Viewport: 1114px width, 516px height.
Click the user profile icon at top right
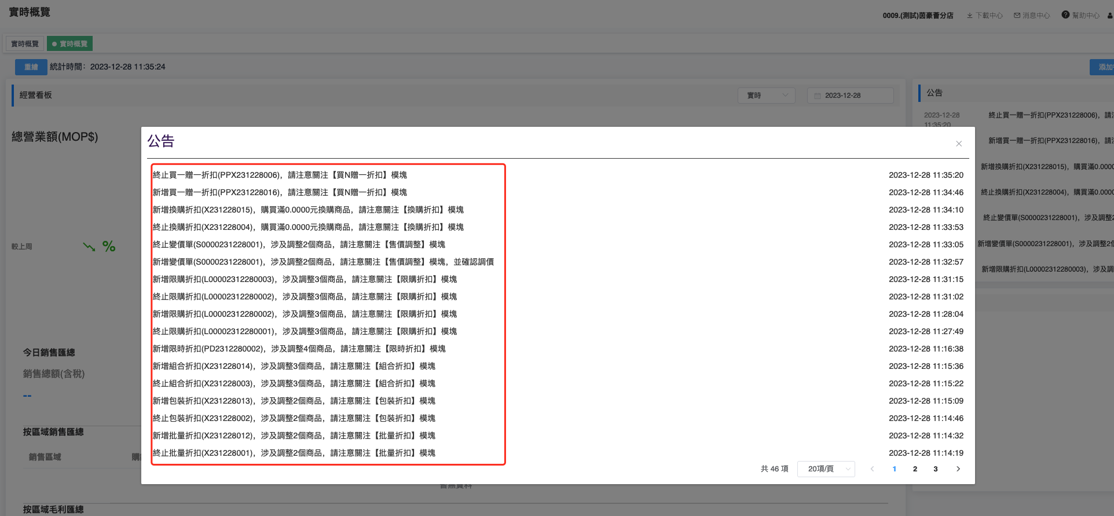pos(1109,16)
